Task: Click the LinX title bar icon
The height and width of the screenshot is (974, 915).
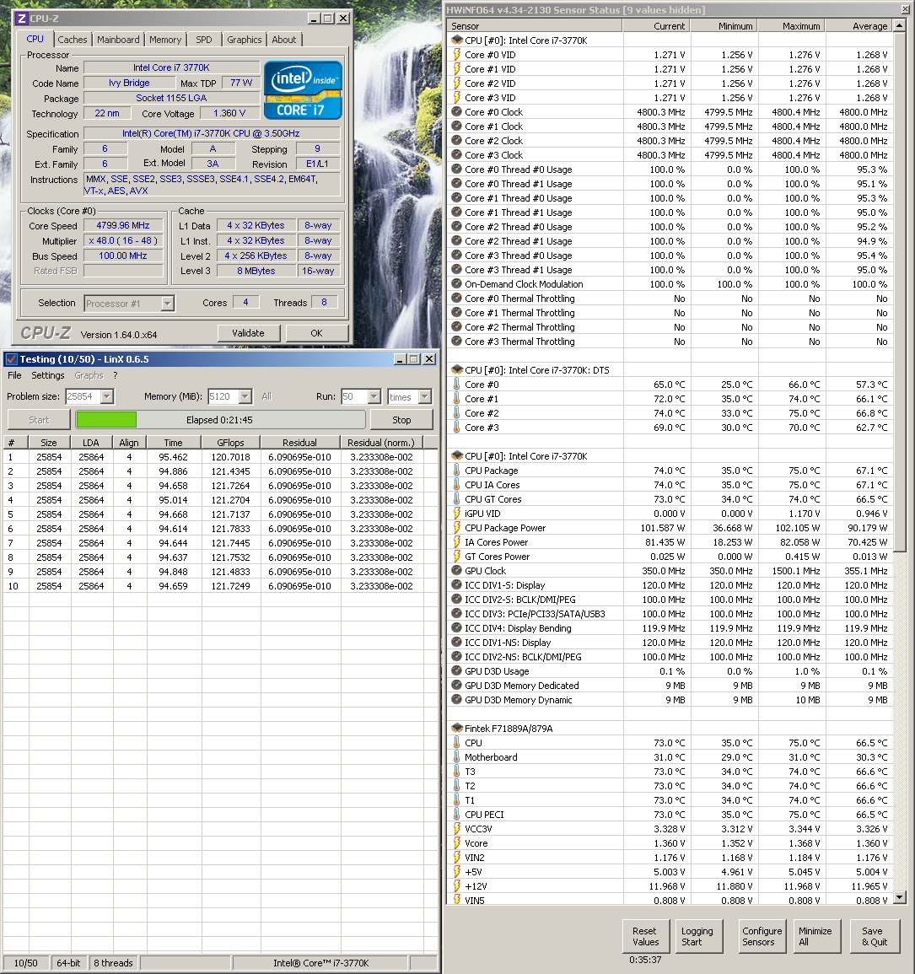Action: click(x=11, y=359)
